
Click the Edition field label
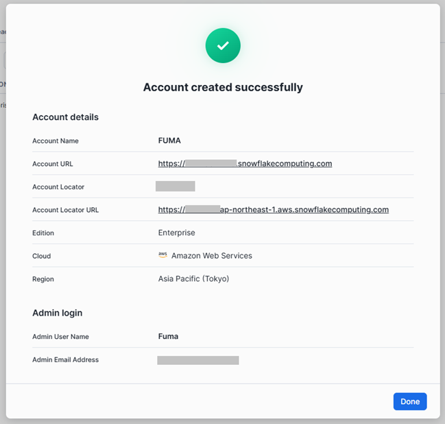pos(43,233)
